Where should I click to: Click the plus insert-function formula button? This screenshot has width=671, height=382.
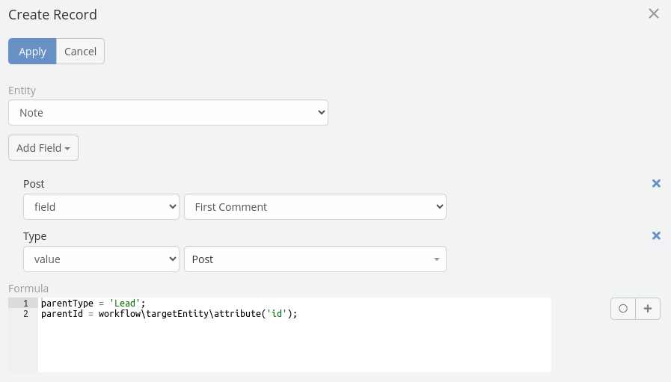point(648,309)
